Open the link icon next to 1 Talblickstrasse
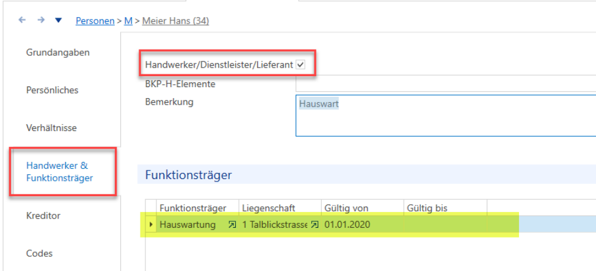The image size is (596, 271). click(x=314, y=225)
